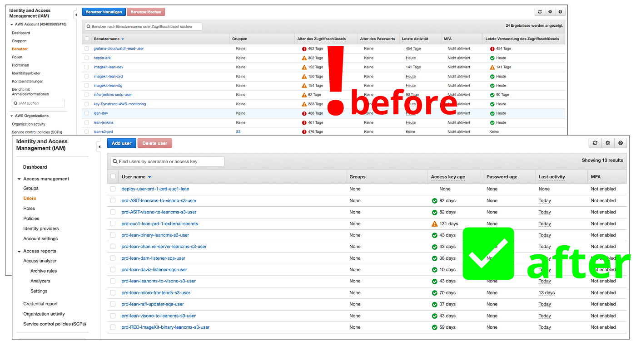Open prd-lean-micro-frontends-s3-user link
The width and height of the screenshot is (636, 345).
click(x=156, y=293)
